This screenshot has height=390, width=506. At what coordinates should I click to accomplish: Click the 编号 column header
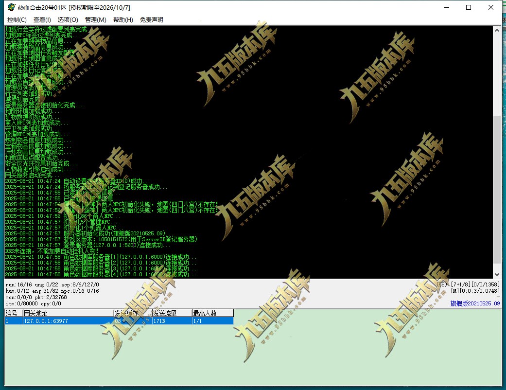tap(13, 313)
